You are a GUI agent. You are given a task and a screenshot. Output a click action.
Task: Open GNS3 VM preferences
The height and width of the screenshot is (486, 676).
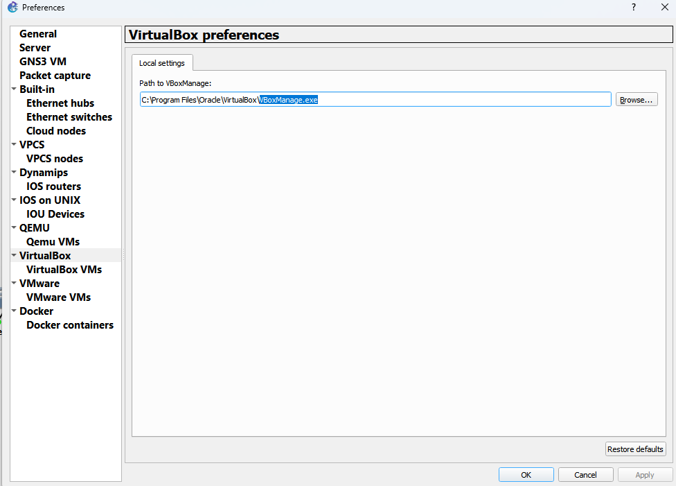[x=43, y=61]
